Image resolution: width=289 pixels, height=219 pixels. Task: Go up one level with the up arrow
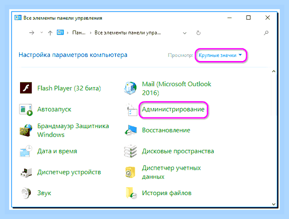(50, 33)
